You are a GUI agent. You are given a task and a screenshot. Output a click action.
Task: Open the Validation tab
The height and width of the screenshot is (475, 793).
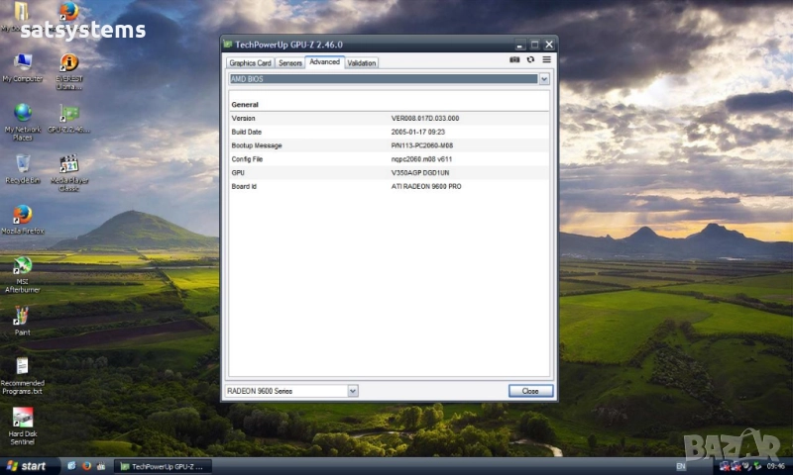[x=362, y=63]
